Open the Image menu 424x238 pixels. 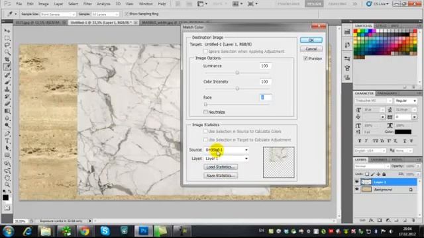[x=43, y=4]
